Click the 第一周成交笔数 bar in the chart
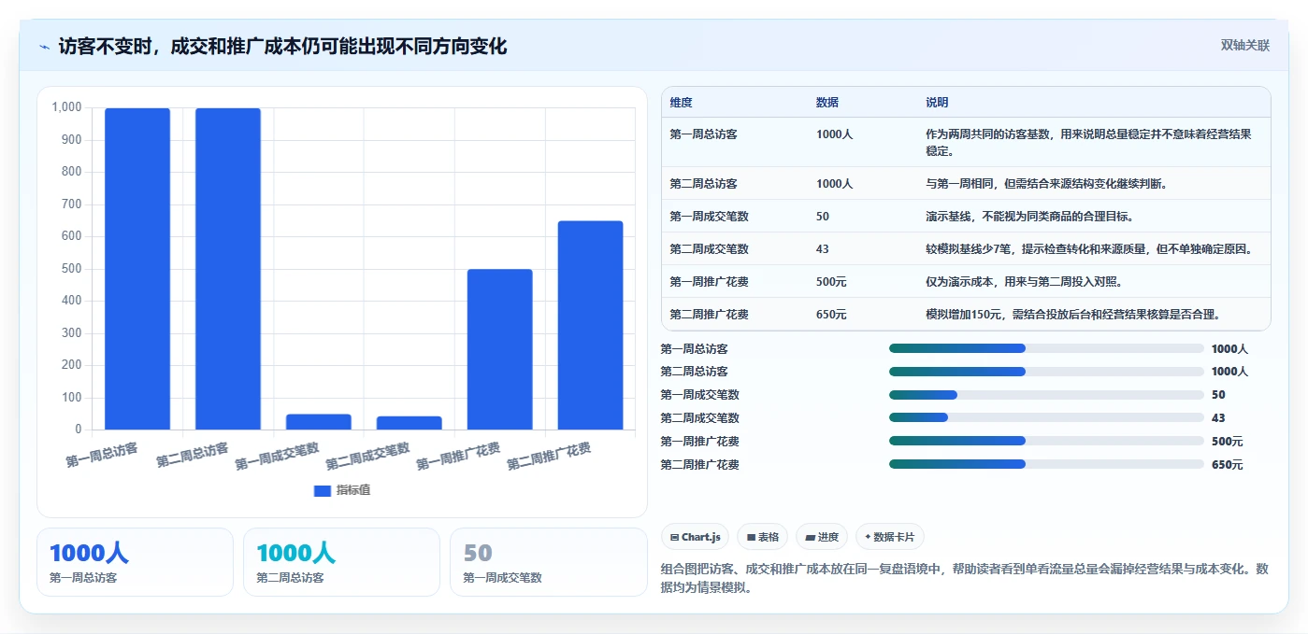The height and width of the screenshot is (634, 1308). click(x=319, y=422)
